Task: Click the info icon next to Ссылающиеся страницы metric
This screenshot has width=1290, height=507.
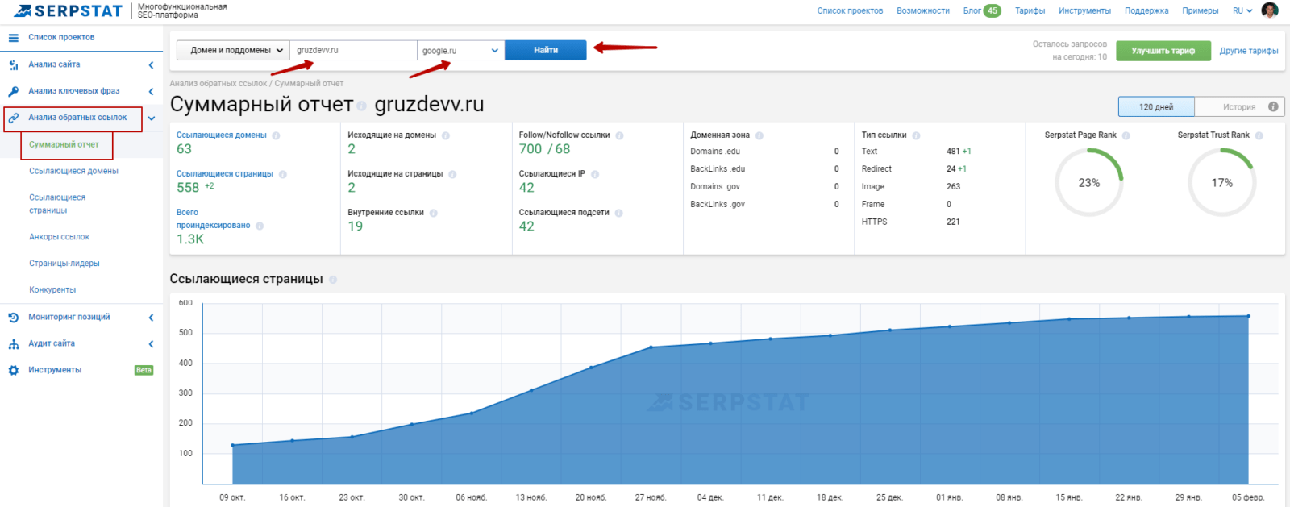Action: point(283,174)
